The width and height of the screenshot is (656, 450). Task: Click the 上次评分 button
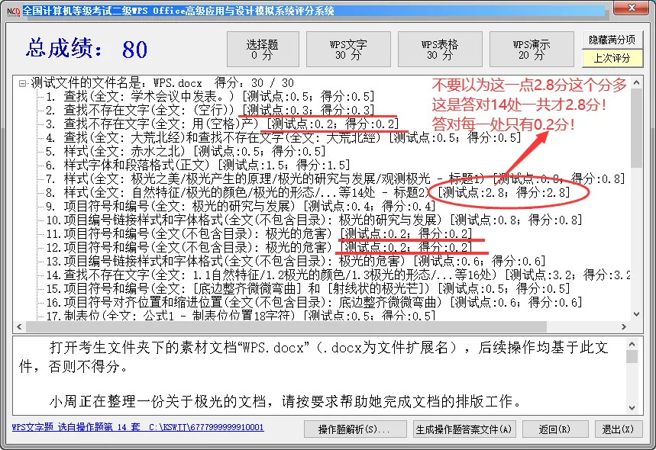tap(612, 58)
